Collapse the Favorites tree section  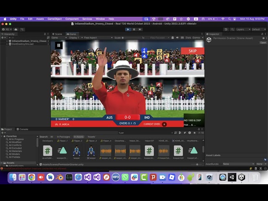coord(2,137)
